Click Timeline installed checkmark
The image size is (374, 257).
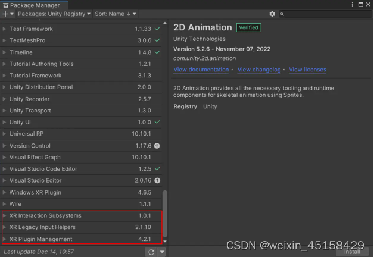(x=157, y=52)
